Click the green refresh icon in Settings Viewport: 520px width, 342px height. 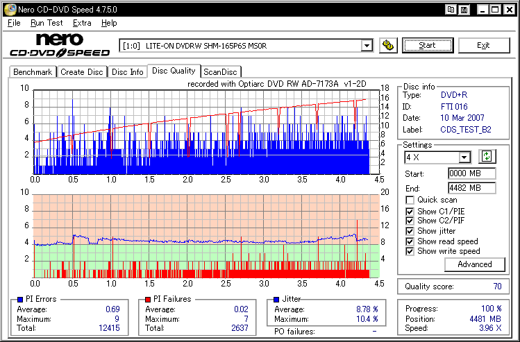tap(486, 157)
